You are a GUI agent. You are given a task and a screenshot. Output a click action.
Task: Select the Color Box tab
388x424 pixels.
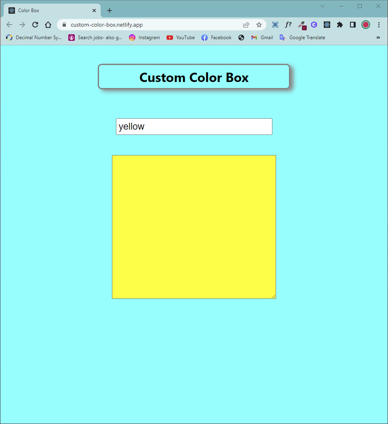(52, 10)
